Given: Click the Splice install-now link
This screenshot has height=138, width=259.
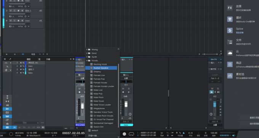Looking at the screenshot, I should pos(240,33).
